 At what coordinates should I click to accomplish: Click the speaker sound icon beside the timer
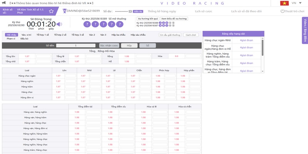59,24
